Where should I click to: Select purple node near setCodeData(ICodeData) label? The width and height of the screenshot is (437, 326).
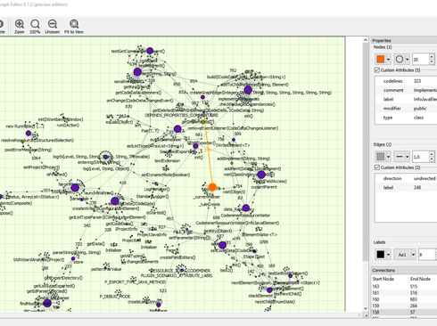tap(222, 245)
